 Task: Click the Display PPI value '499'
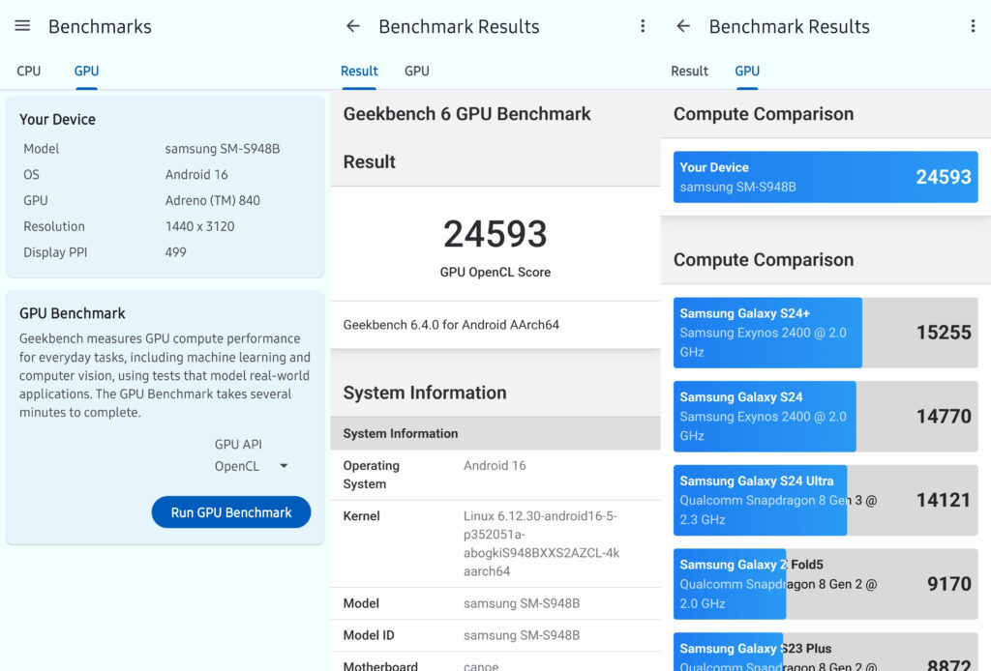pyautogui.click(x=176, y=251)
